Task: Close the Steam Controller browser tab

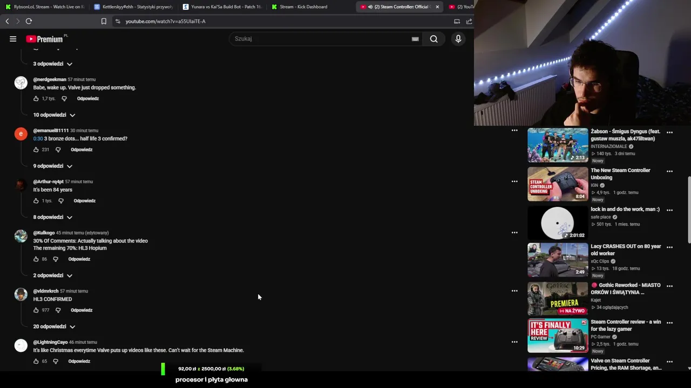Action: (437, 7)
